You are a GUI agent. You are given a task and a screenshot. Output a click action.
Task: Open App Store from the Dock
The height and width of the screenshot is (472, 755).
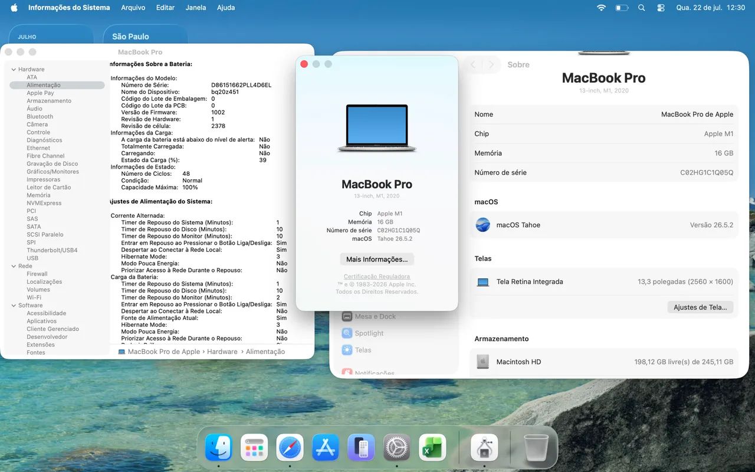pos(326,448)
